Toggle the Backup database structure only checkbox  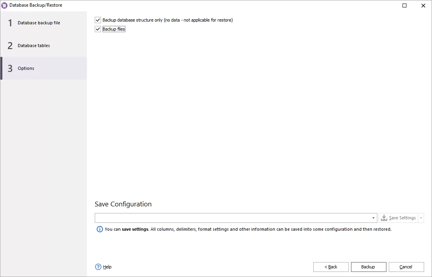point(97,20)
